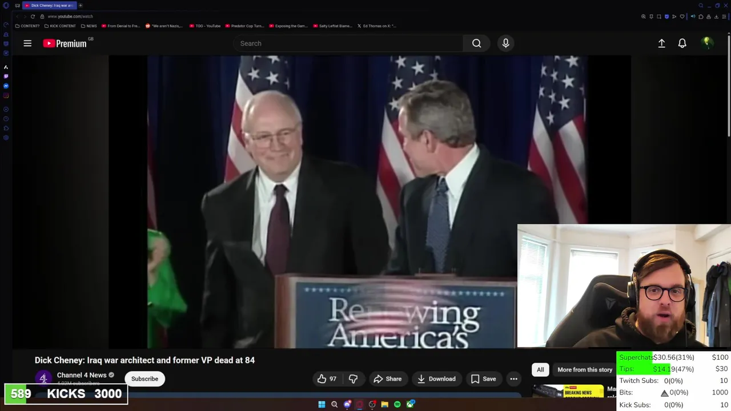Image resolution: width=731 pixels, height=411 pixels.
Task: Click the title bar search tabs icon
Action: pos(701,6)
